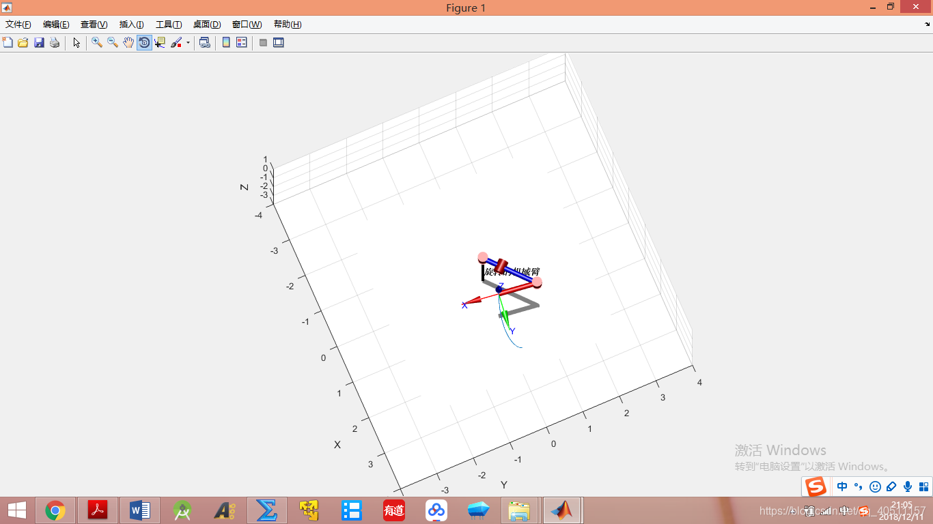Click the red cylinder joint on the arm

point(502,265)
